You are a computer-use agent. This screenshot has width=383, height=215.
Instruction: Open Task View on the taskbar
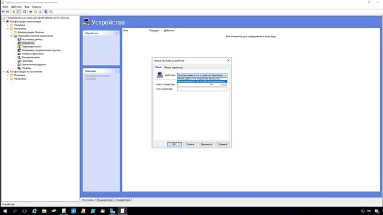pyautogui.click(x=25, y=211)
